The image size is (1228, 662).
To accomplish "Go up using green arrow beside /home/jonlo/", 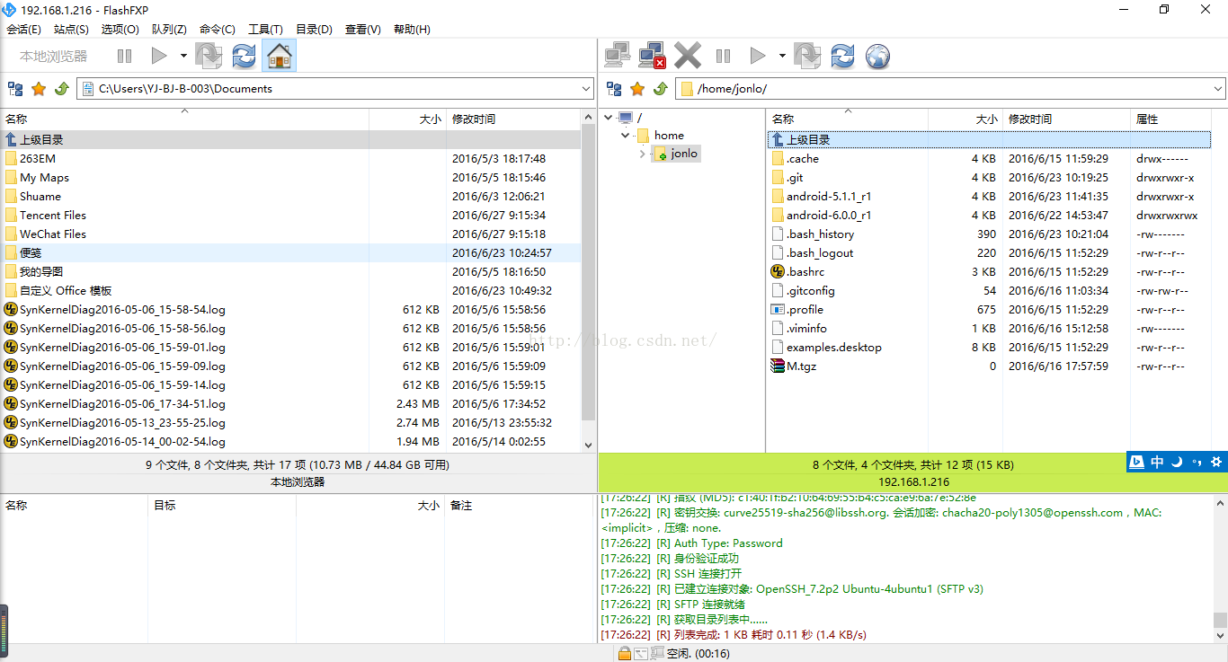I will click(x=661, y=89).
